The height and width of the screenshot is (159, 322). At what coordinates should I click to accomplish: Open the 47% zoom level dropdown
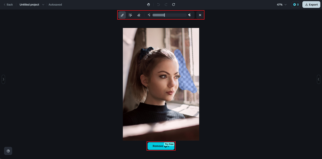[x=282, y=5]
